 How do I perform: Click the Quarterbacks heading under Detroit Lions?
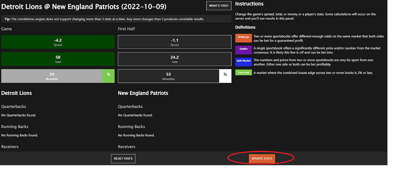pos(14,107)
